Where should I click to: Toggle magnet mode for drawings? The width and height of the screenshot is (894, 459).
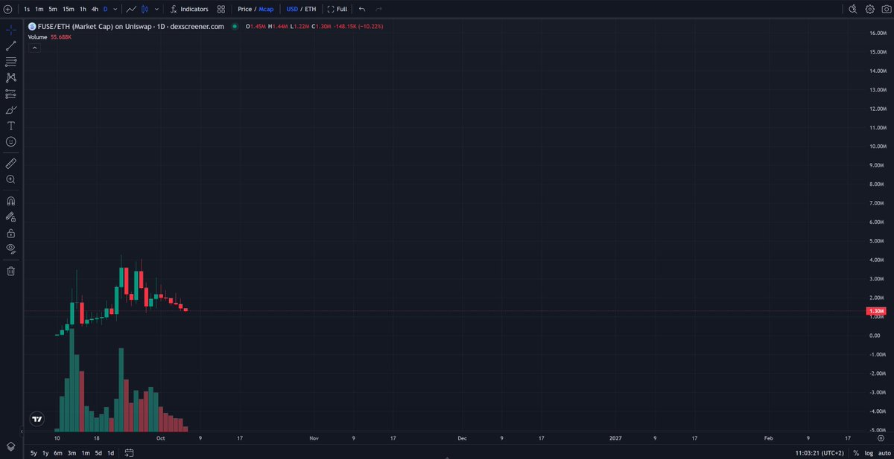pos(10,201)
